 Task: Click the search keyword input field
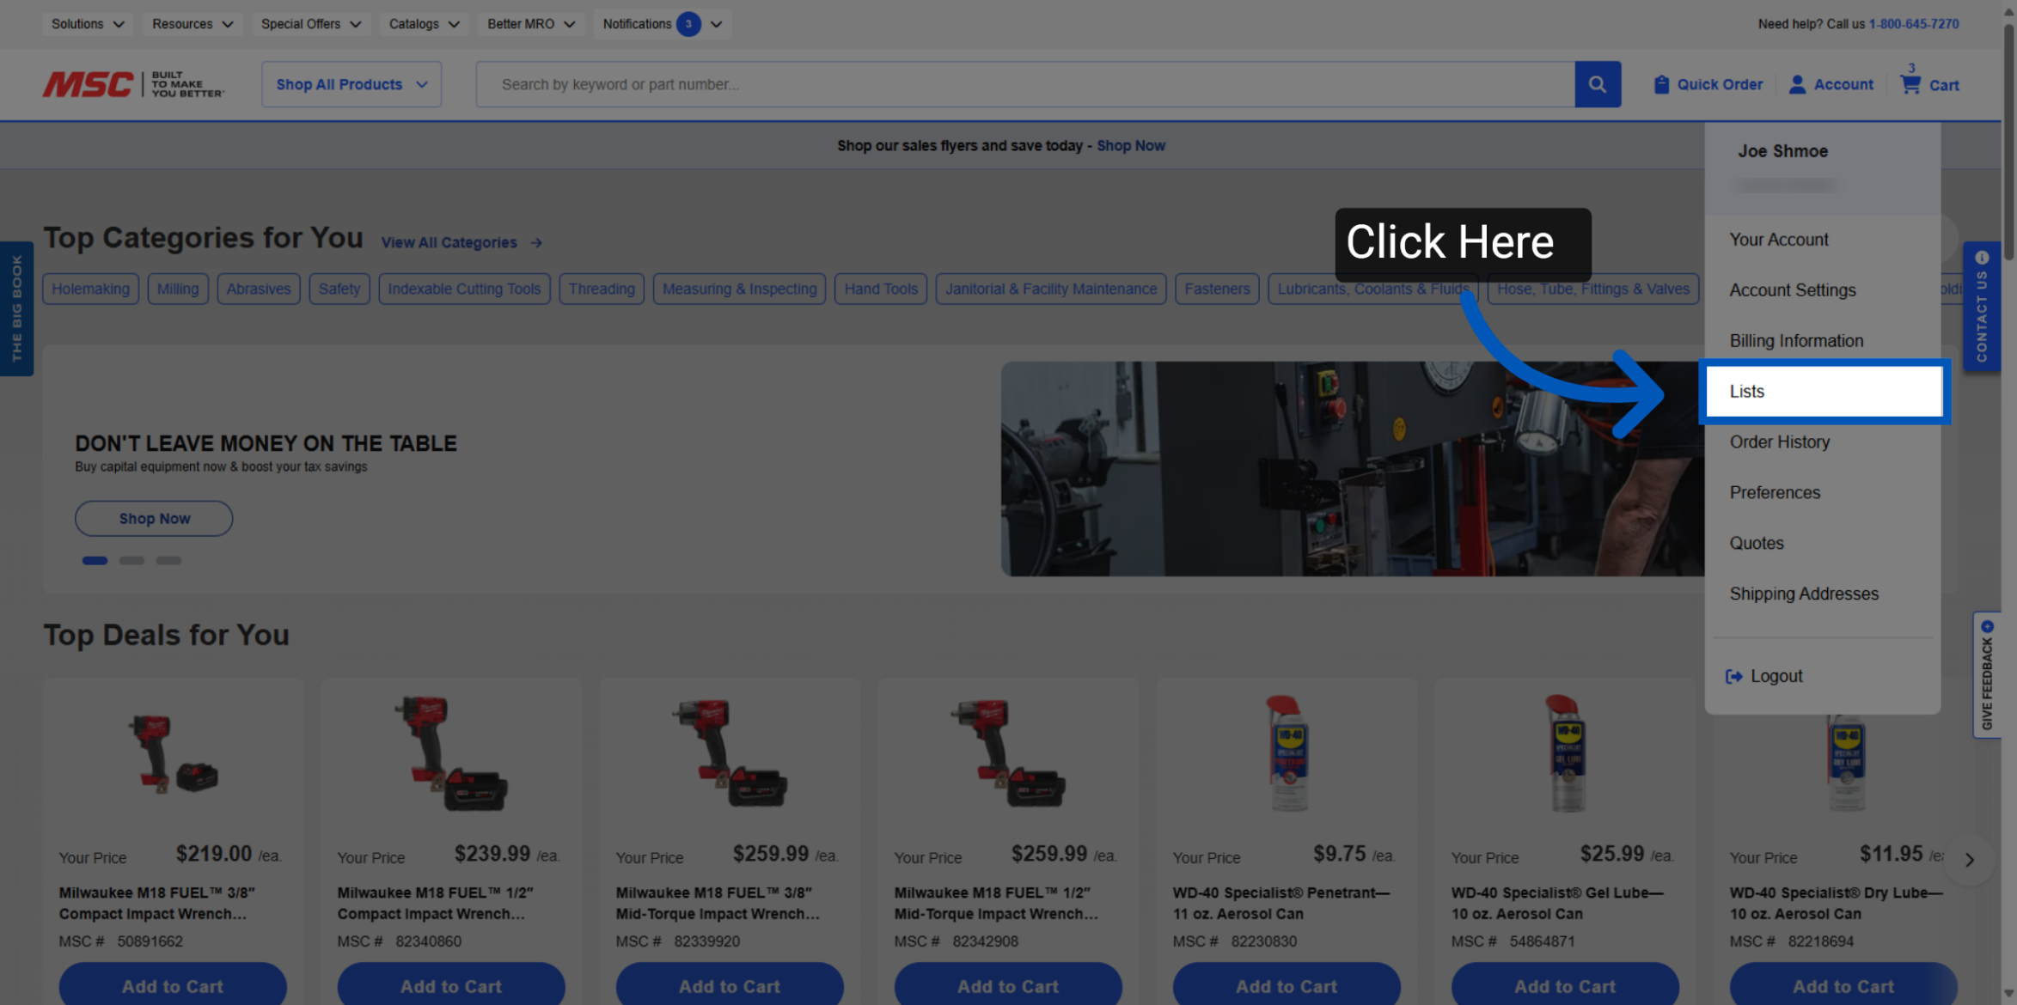point(1025,84)
